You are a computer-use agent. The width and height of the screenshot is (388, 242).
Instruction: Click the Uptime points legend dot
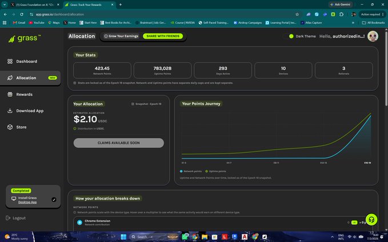206,171
